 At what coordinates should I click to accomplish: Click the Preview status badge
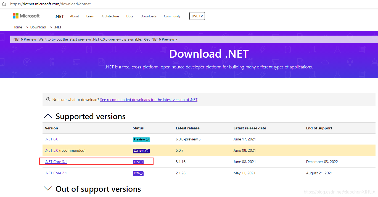point(141,140)
